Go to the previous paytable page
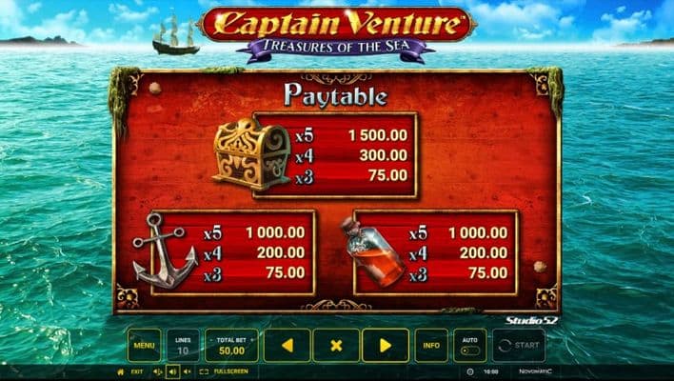This screenshot has height=381, width=674. coord(287,345)
